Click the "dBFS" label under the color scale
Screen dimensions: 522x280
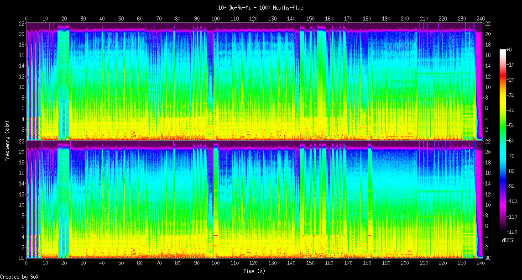508,240
